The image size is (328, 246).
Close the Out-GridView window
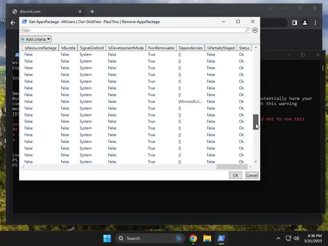[252, 21]
